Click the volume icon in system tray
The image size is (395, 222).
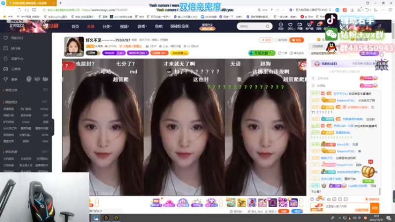click(355, 218)
